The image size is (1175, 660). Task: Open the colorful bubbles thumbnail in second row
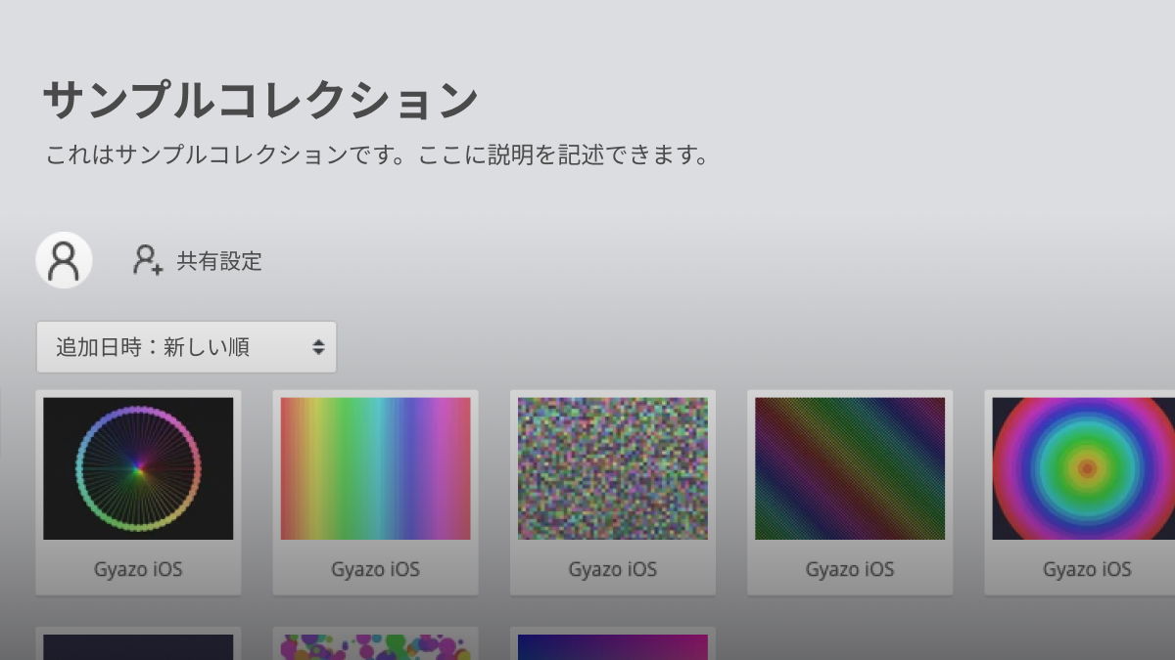(x=375, y=647)
